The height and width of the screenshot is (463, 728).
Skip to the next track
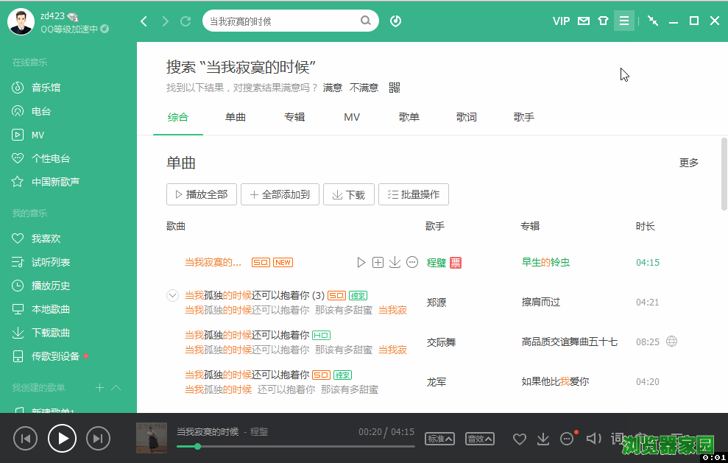(x=98, y=439)
